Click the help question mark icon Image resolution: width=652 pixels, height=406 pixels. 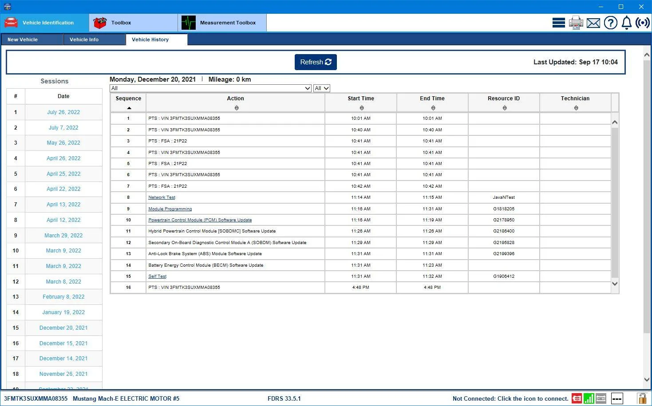[x=610, y=23]
